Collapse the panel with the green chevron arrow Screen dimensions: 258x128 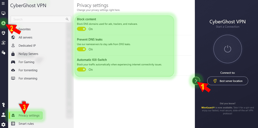pyautogui.click(x=196, y=81)
